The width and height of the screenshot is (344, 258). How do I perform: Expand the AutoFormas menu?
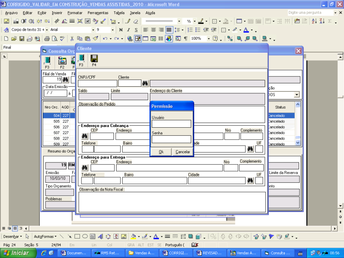coord(45,237)
